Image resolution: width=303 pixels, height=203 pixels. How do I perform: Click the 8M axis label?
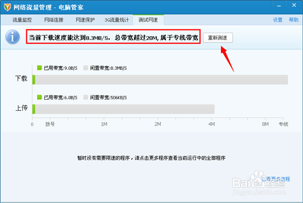pyautogui.click(x=265, y=124)
